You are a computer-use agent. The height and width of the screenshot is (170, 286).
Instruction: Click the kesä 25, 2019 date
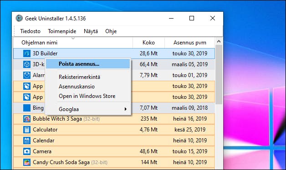click(x=190, y=130)
